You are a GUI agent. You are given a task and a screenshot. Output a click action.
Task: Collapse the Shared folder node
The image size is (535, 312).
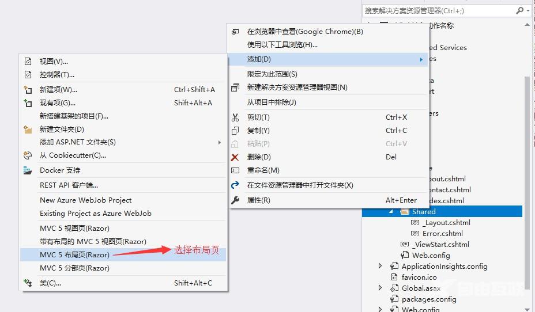pyautogui.click(x=391, y=211)
